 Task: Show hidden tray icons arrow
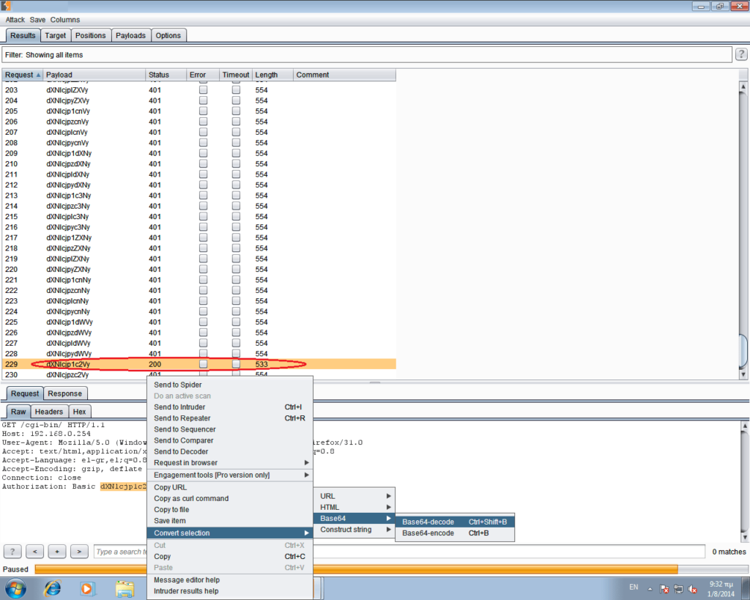650,589
